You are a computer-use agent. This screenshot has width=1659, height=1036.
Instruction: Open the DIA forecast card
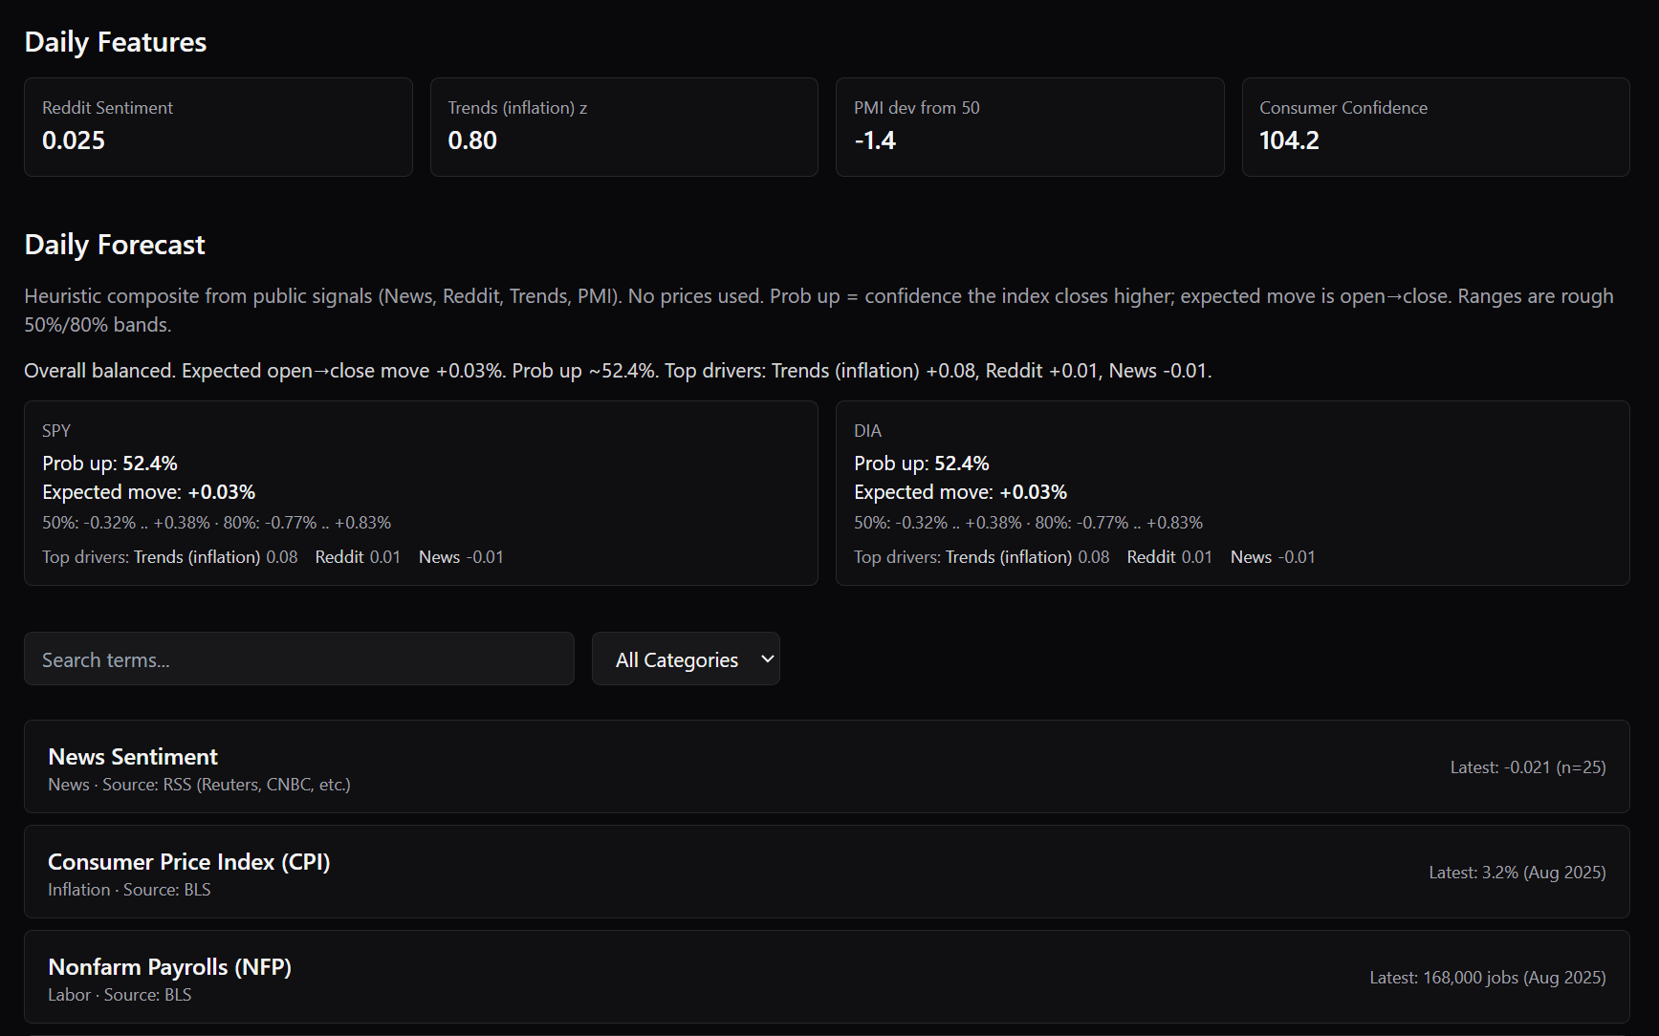(x=1233, y=493)
